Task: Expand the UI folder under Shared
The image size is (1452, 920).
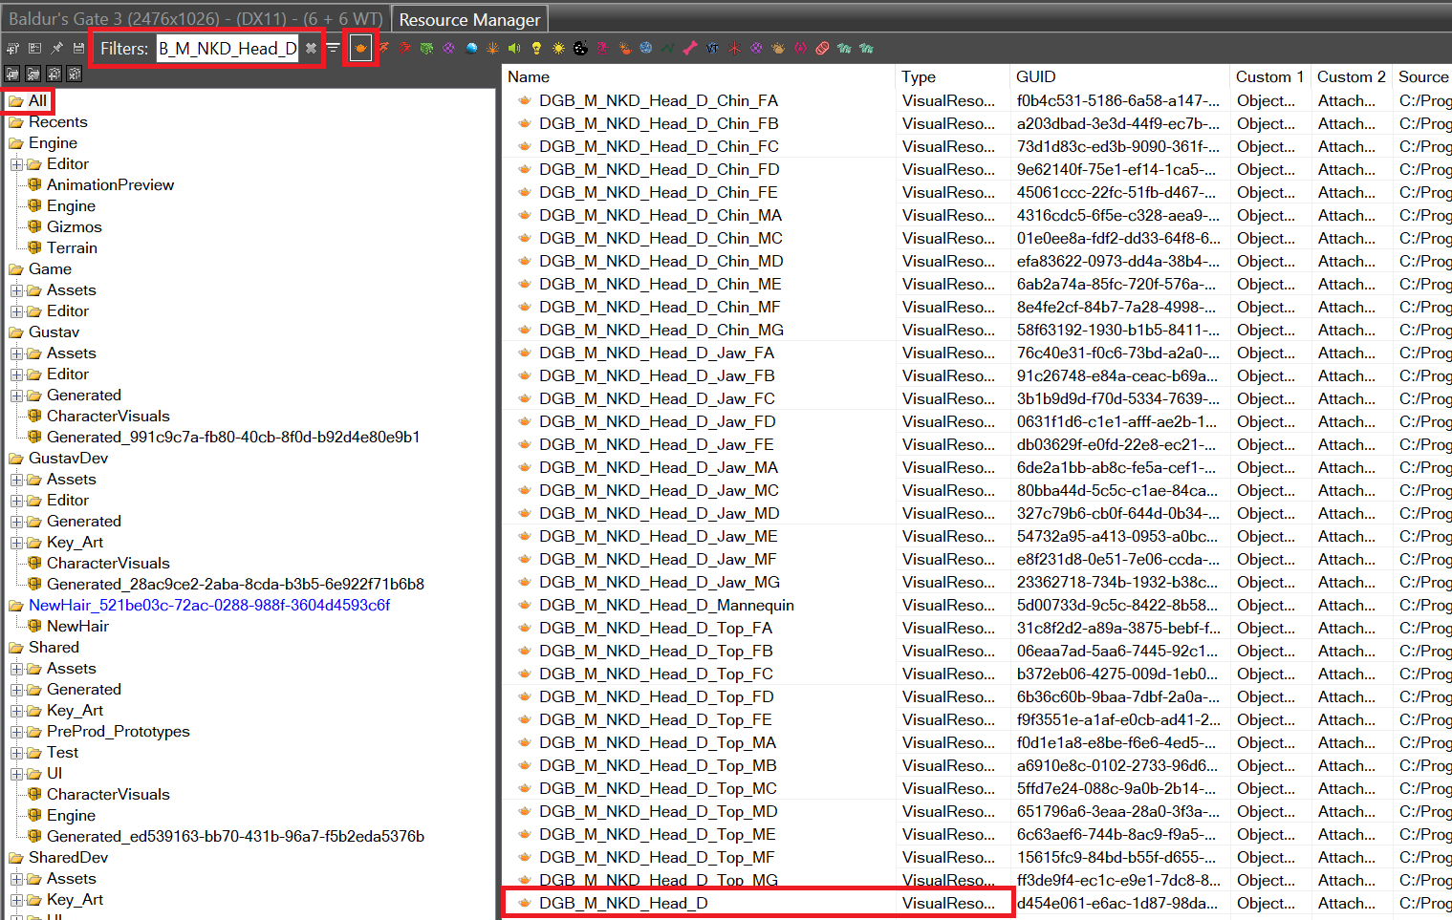Action: (x=16, y=774)
